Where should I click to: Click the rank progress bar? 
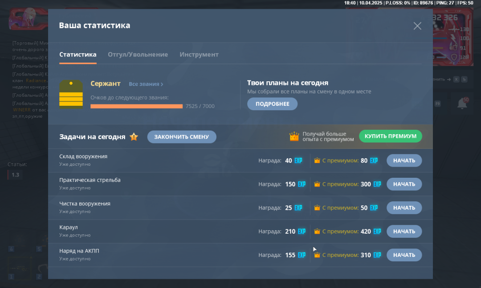coord(136,106)
